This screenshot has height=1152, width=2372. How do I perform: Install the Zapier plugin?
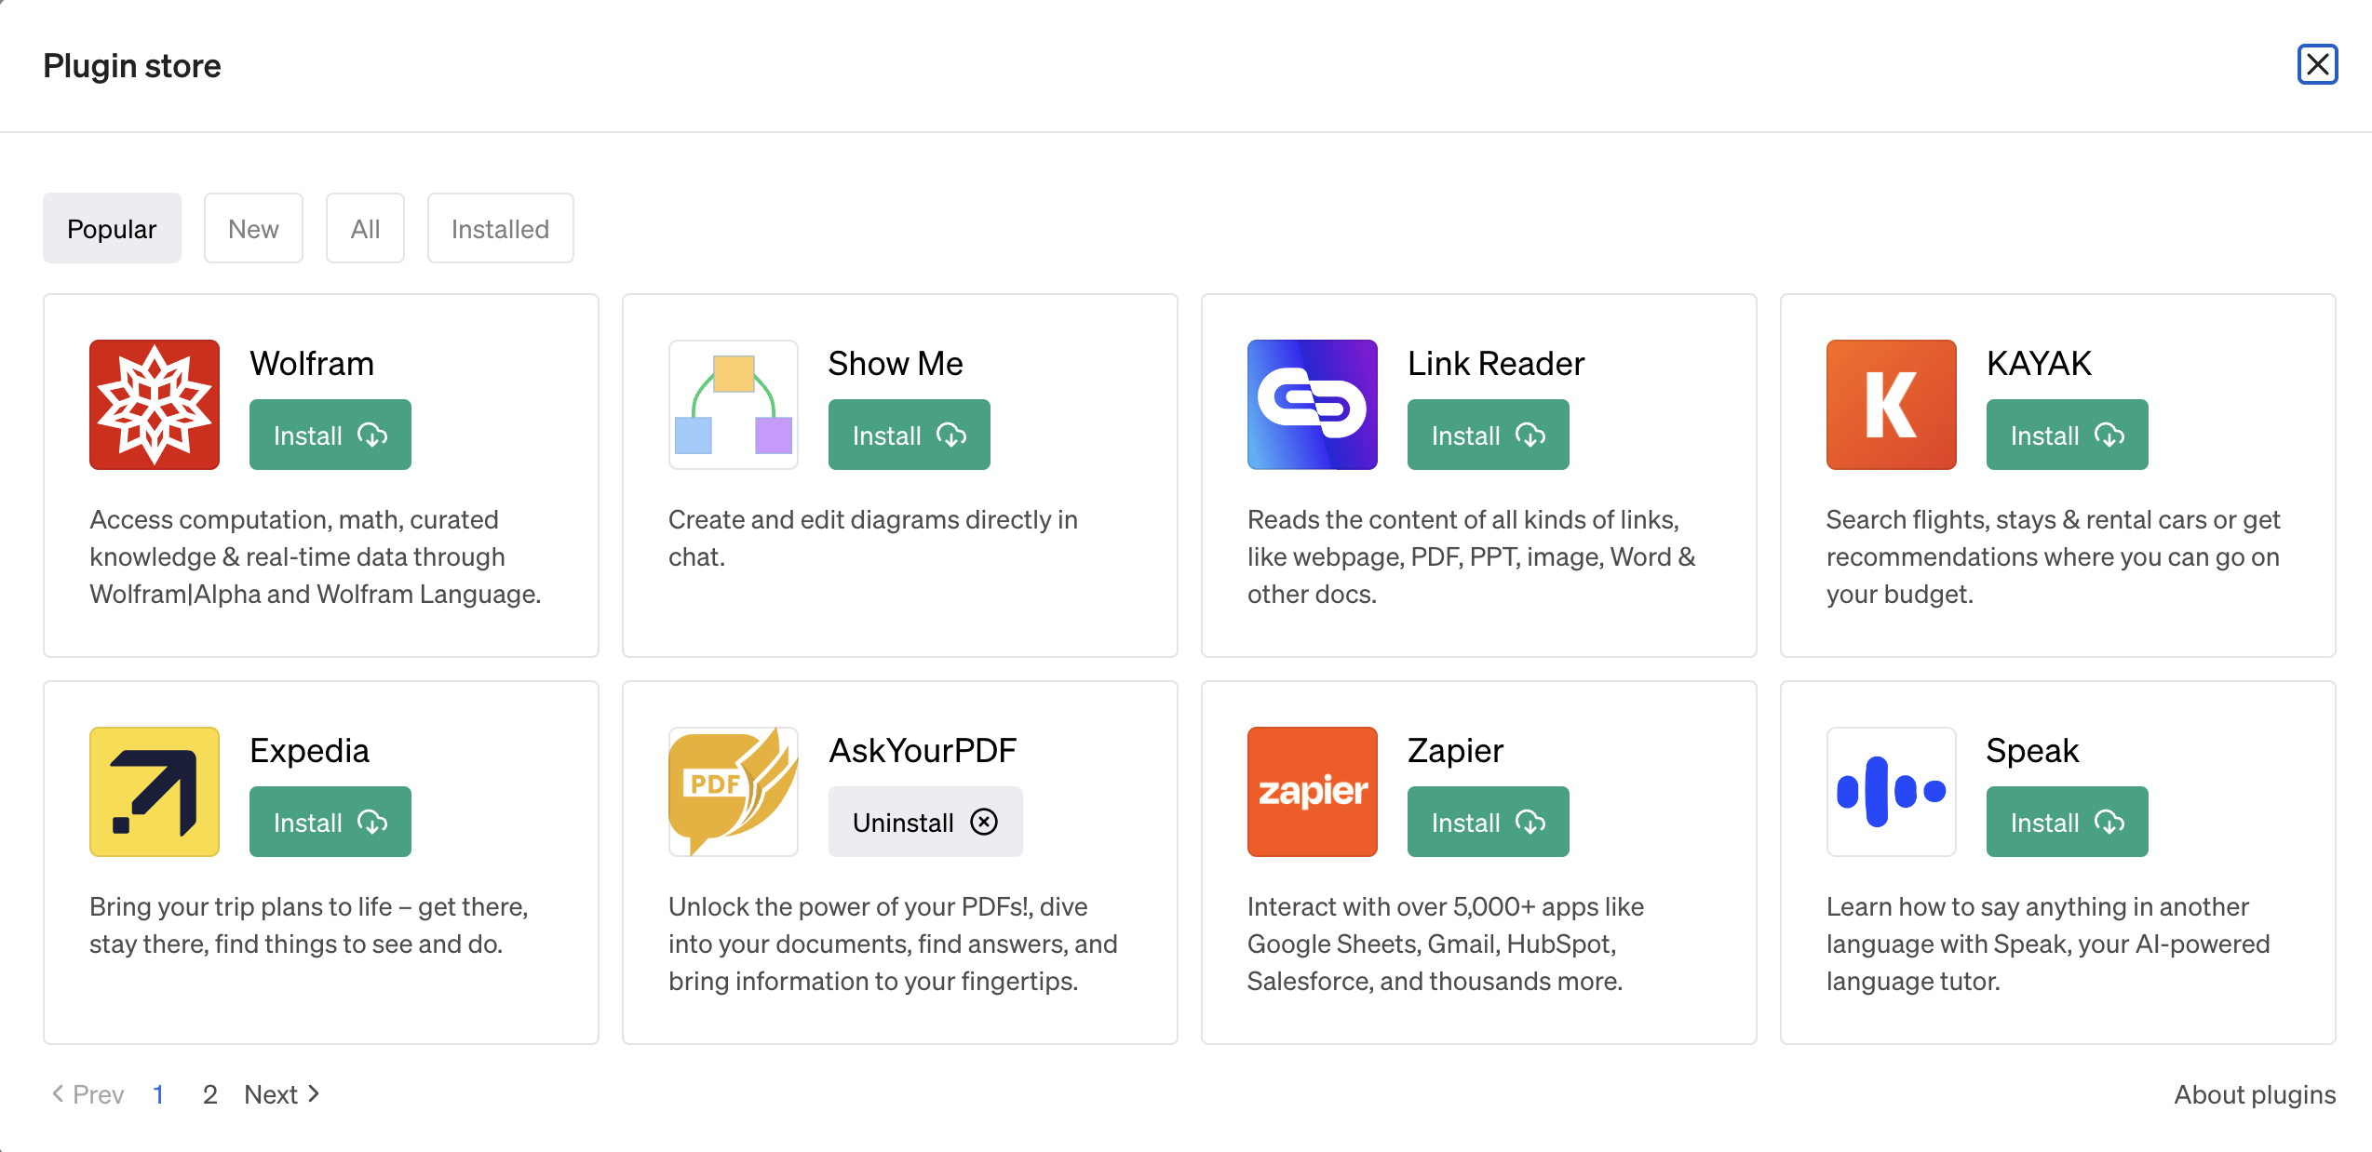click(1488, 823)
